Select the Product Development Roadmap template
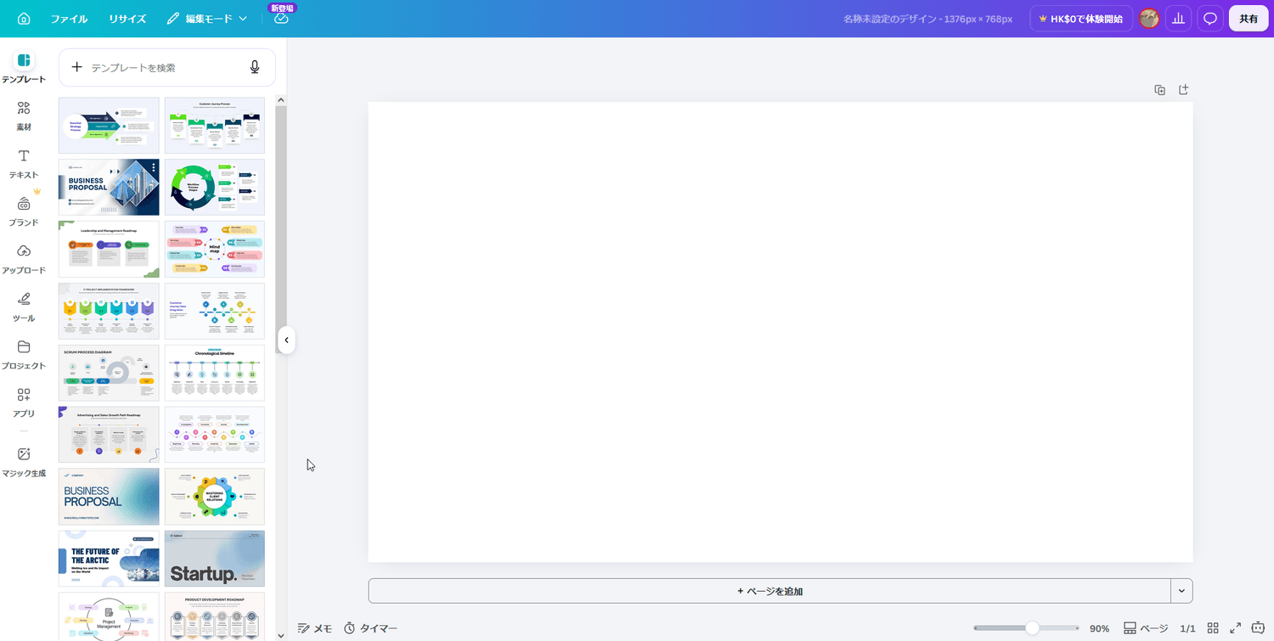Viewport: 1274px width, 641px height. pos(214,616)
